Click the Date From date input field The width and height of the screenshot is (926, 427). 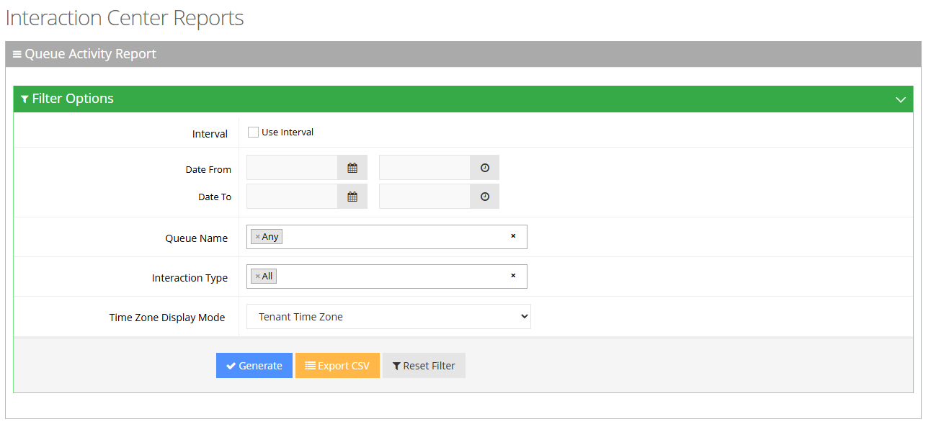293,168
